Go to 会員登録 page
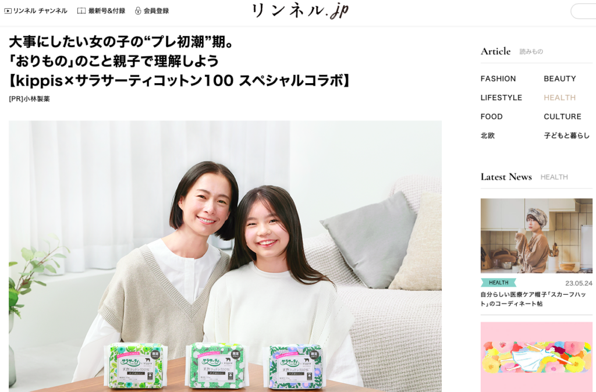Image resolution: width=596 pixels, height=392 pixels. click(x=156, y=11)
